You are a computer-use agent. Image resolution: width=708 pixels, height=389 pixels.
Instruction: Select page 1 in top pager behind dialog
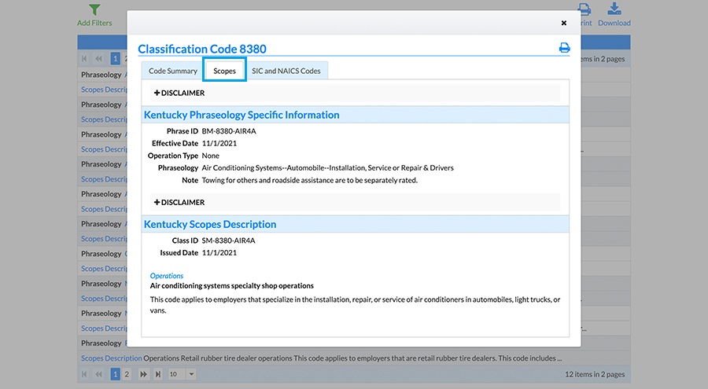[x=116, y=59]
